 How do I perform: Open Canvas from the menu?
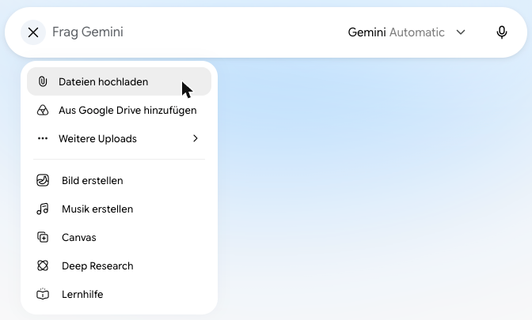pyautogui.click(x=119, y=237)
